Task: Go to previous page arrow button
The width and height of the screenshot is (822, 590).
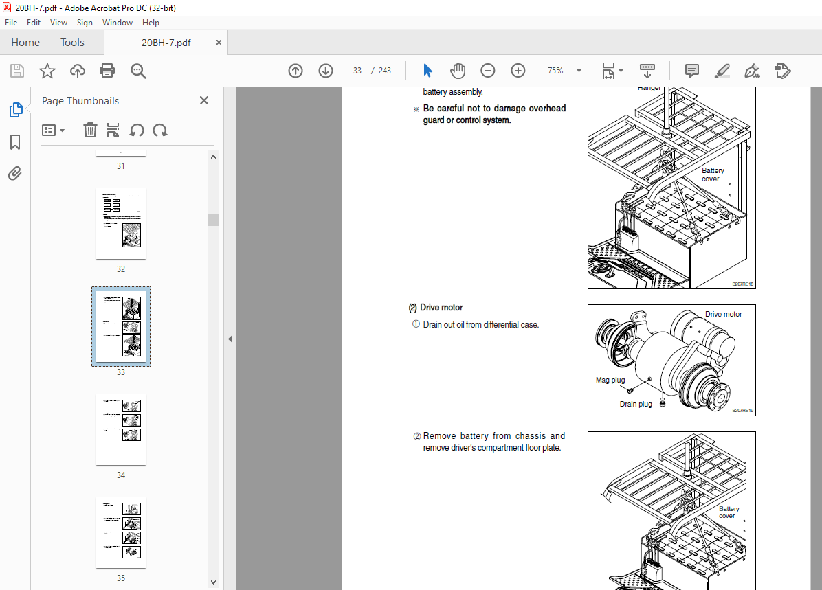Action: click(x=296, y=71)
